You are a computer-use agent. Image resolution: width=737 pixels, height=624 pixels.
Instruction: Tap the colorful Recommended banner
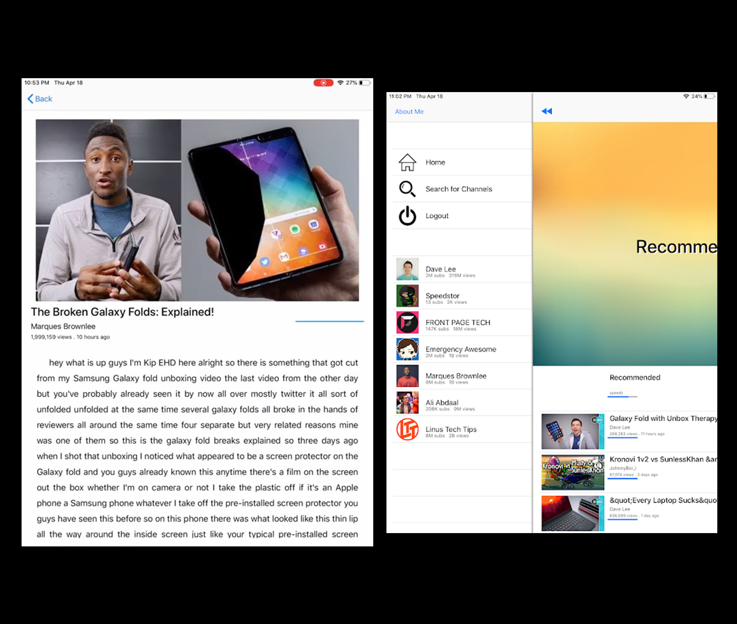point(625,244)
